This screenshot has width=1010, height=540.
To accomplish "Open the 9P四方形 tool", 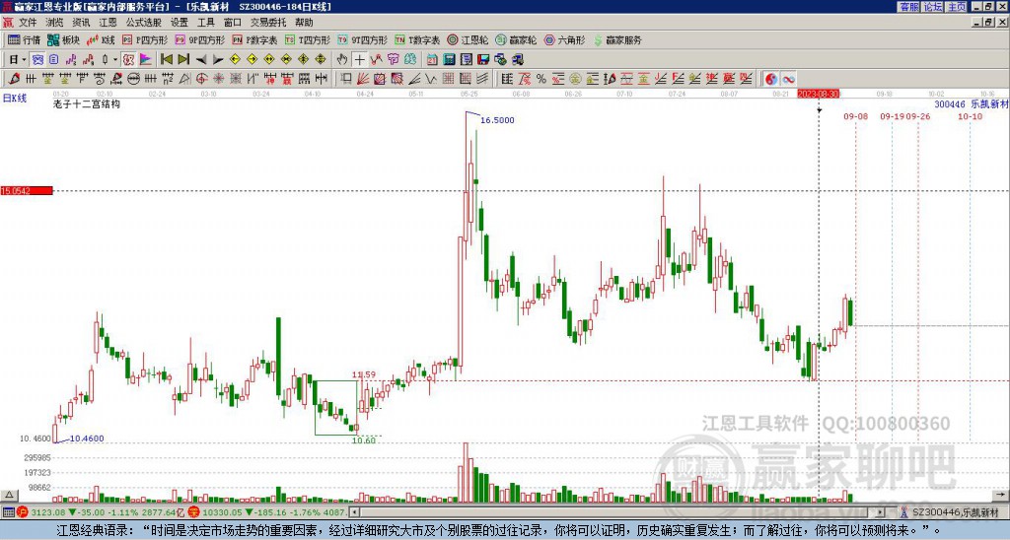I will pyautogui.click(x=200, y=39).
